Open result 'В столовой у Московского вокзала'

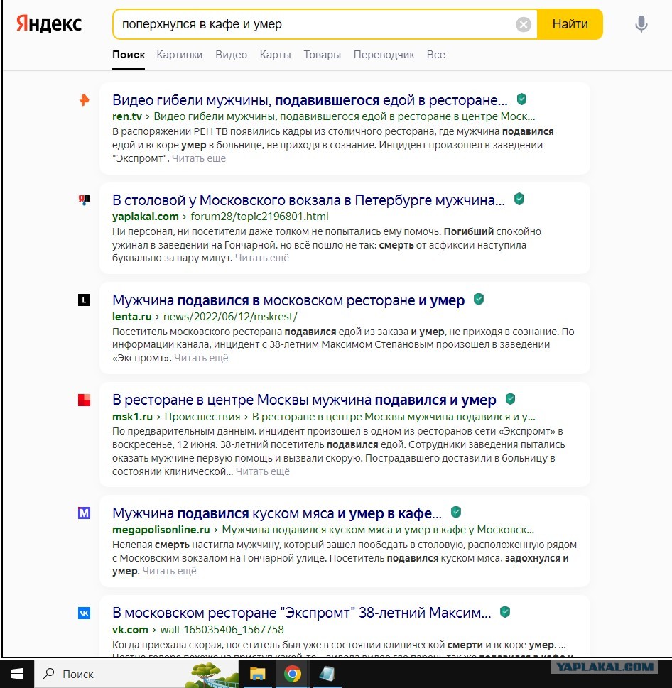tap(308, 200)
